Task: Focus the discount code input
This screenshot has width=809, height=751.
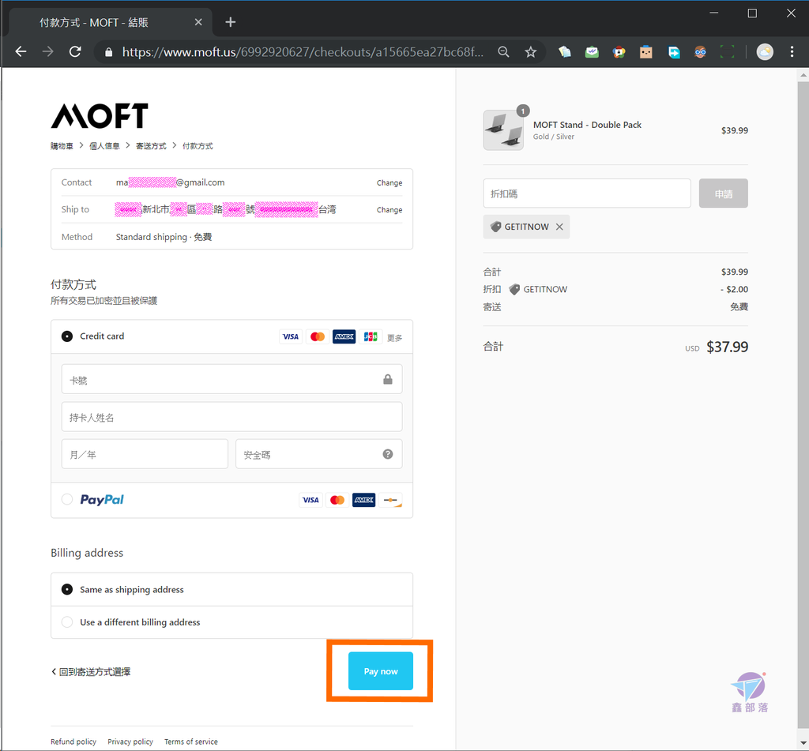Action: 587,193
